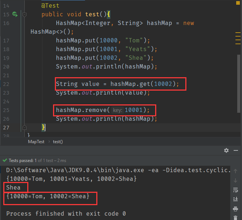
Task: Click MapTest in the breadcrumb bar
Action: point(36,142)
